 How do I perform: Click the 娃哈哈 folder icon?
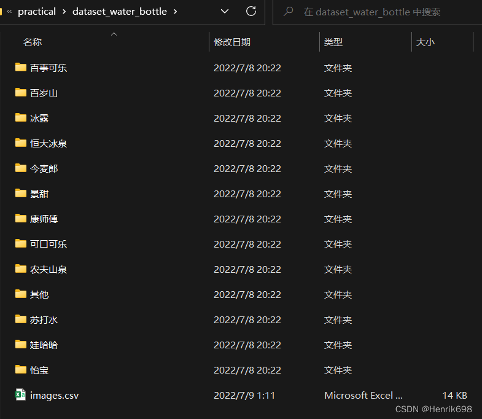coord(21,345)
